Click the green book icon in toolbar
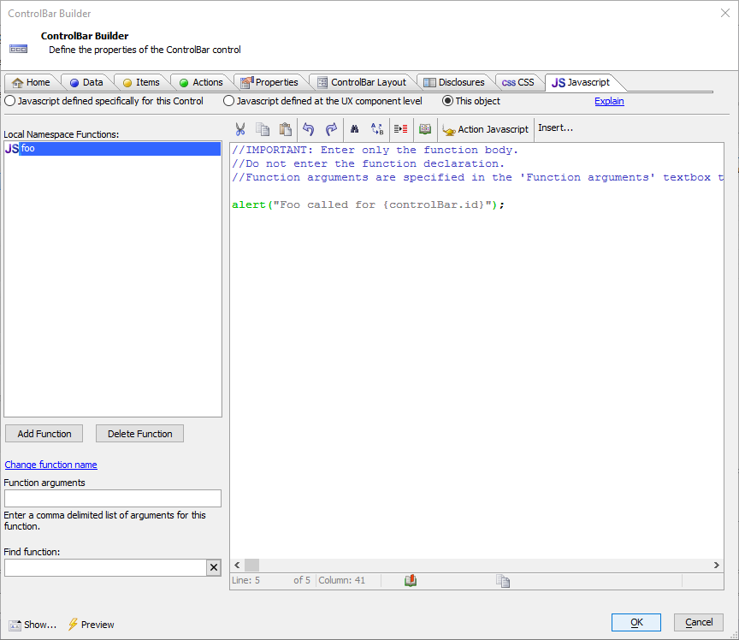The width and height of the screenshot is (739, 640). (x=424, y=129)
